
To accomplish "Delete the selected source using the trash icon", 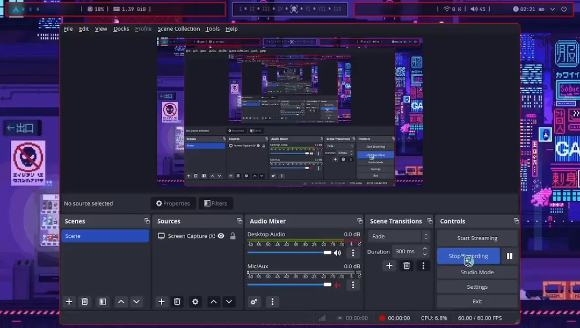I will (x=177, y=302).
